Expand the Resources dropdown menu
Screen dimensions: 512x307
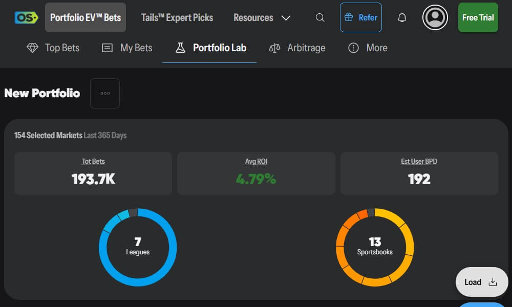point(285,17)
